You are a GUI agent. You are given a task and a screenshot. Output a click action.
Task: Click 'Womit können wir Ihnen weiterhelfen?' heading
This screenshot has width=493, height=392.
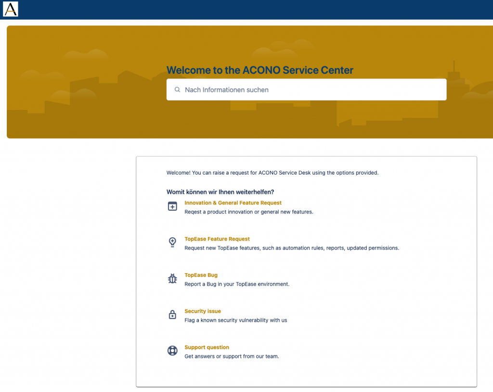(220, 192)
